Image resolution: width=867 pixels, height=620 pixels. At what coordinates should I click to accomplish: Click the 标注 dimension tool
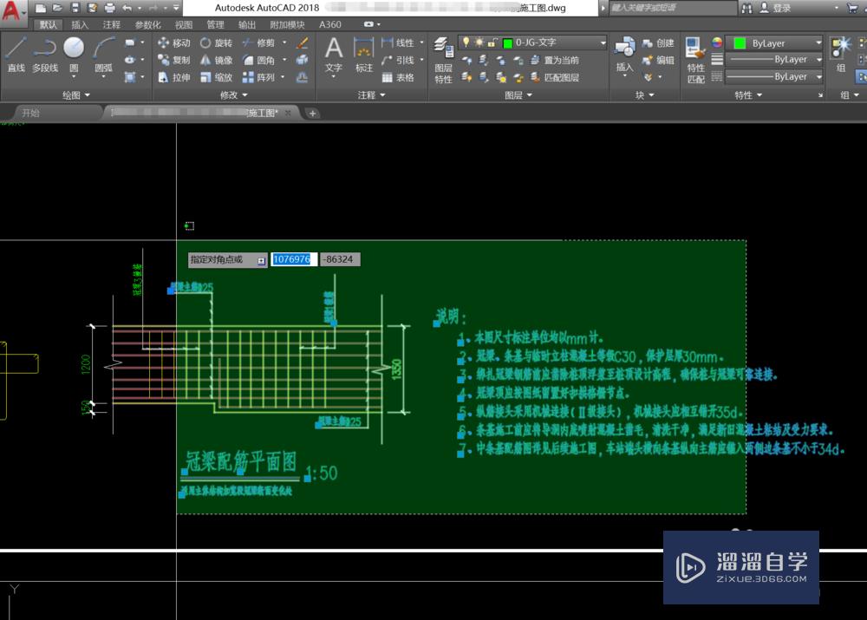click(364, 54)
